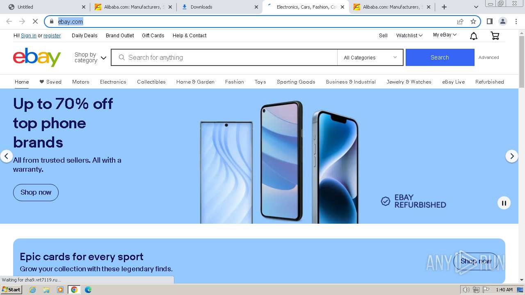This screenshot has width=525, height=295.
Task: Open the tab search chevron
Action: (476, 7)
